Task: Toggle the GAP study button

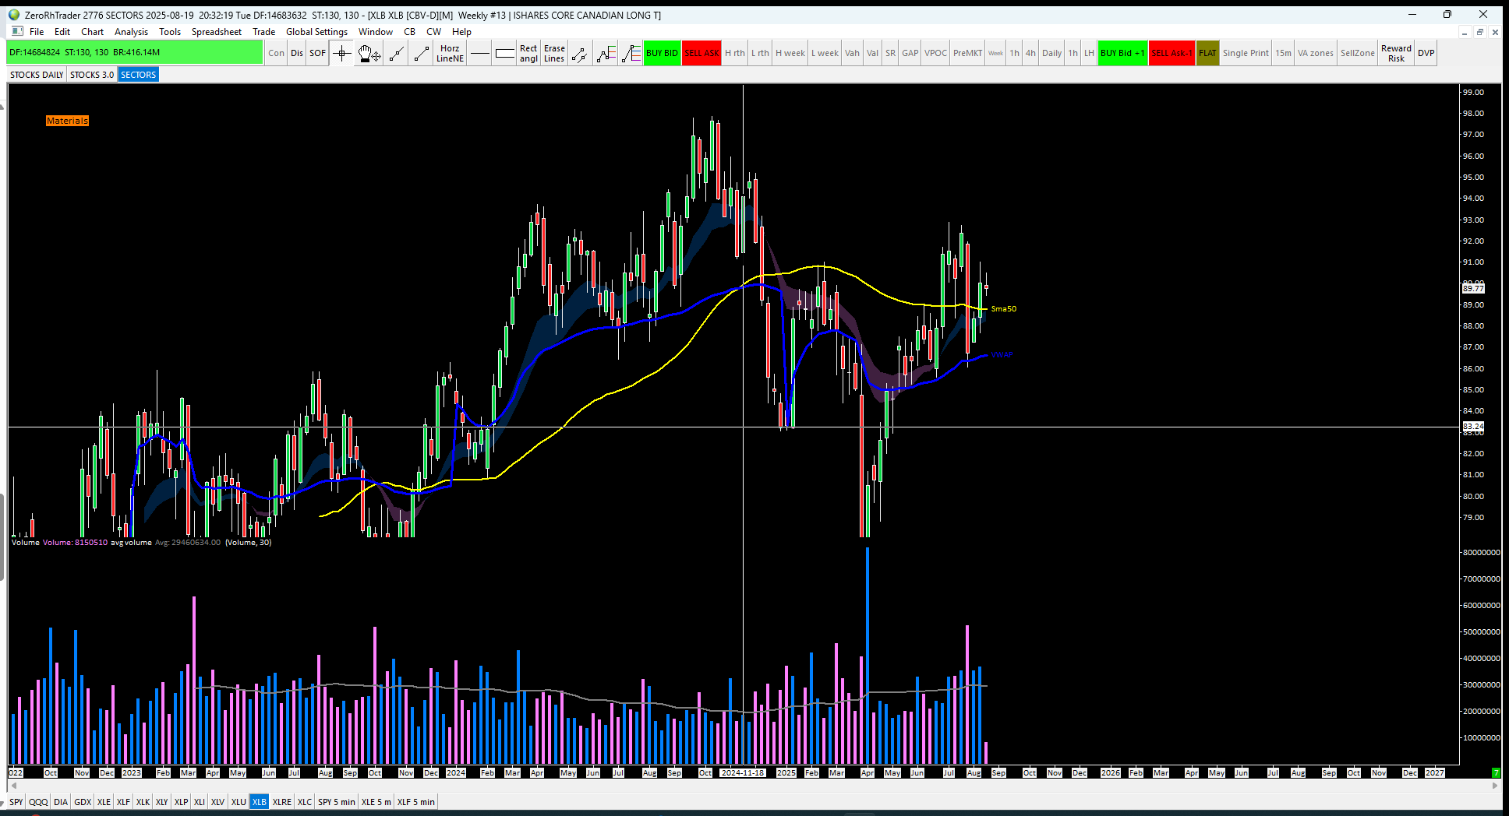Action: (x=910, y=53)
